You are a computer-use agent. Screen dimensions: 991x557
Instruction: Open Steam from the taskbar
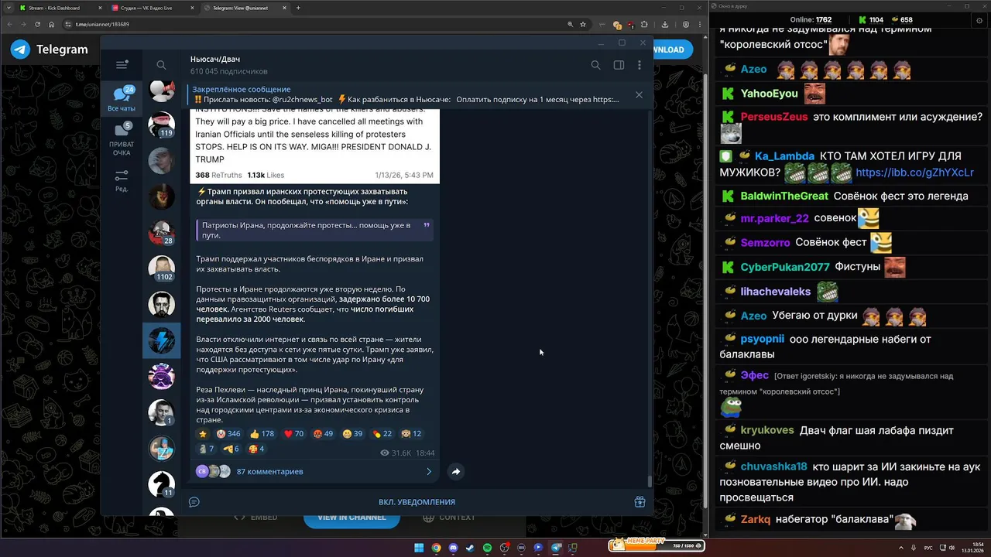(470, 548)
